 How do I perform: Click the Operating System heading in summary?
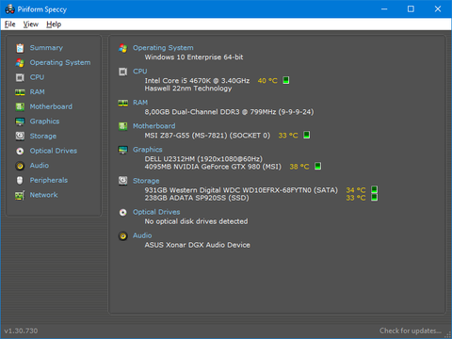[163, 48]
